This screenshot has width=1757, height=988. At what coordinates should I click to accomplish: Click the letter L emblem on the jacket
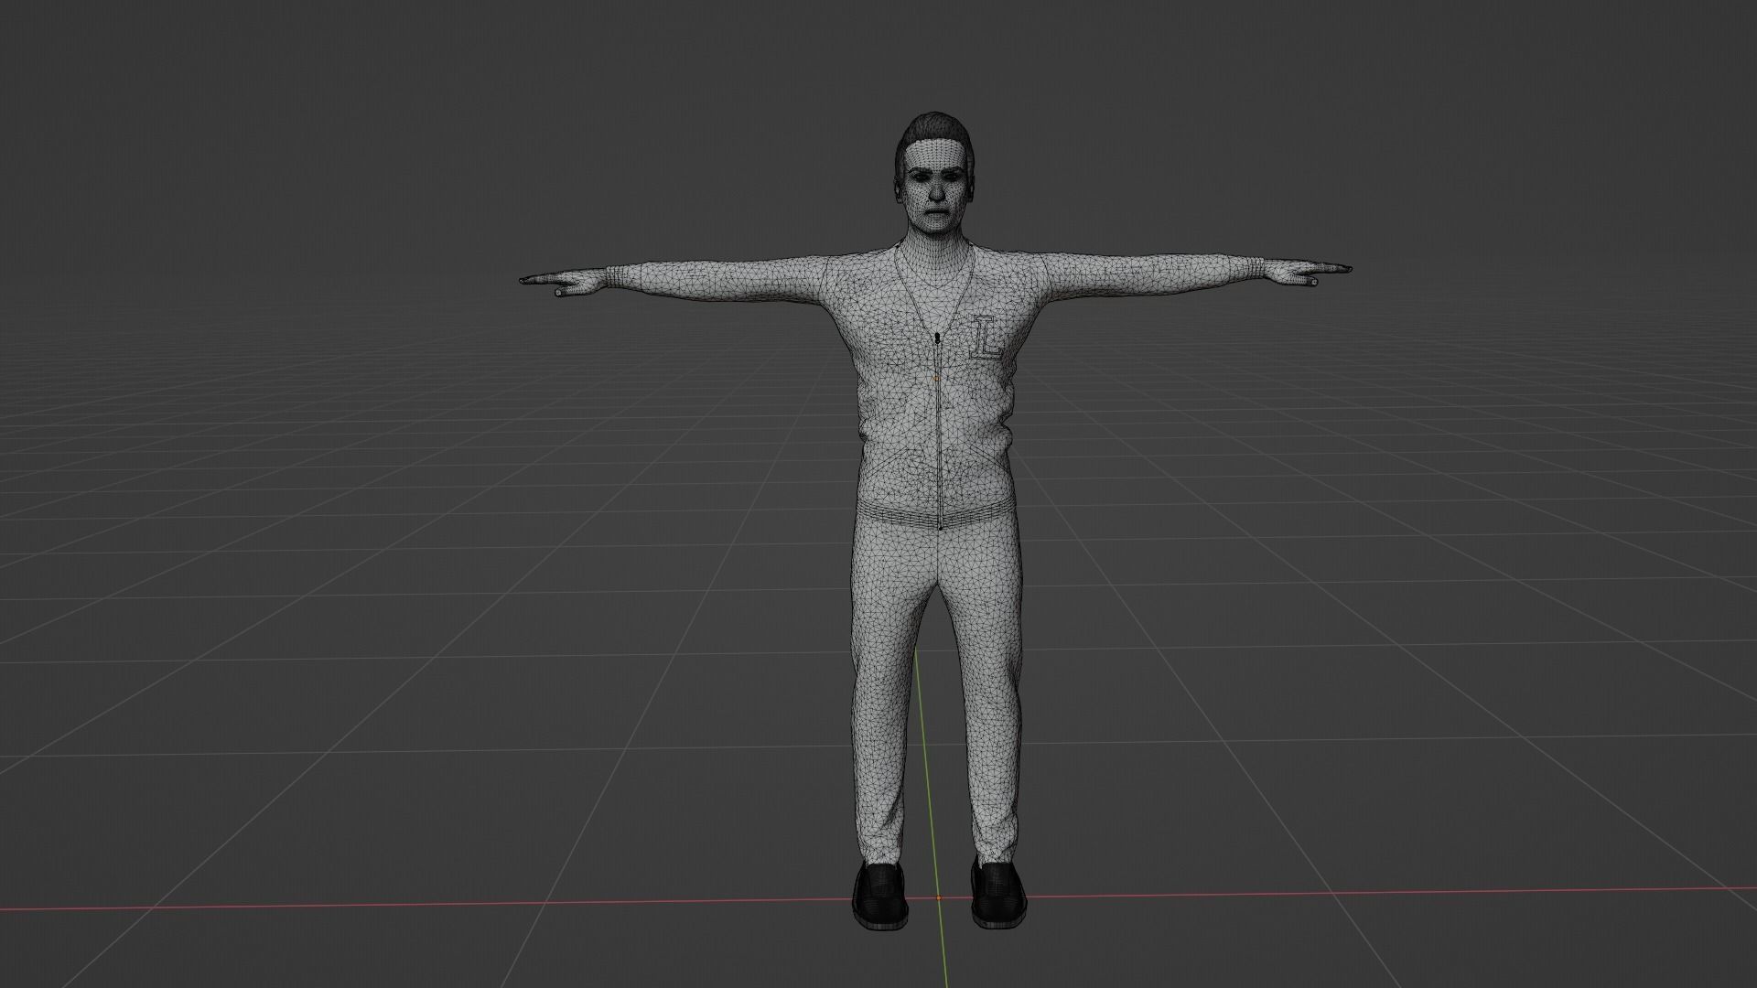click(987, 338)
